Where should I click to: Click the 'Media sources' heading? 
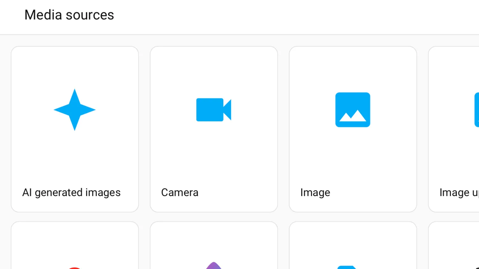tap(69, 15)
